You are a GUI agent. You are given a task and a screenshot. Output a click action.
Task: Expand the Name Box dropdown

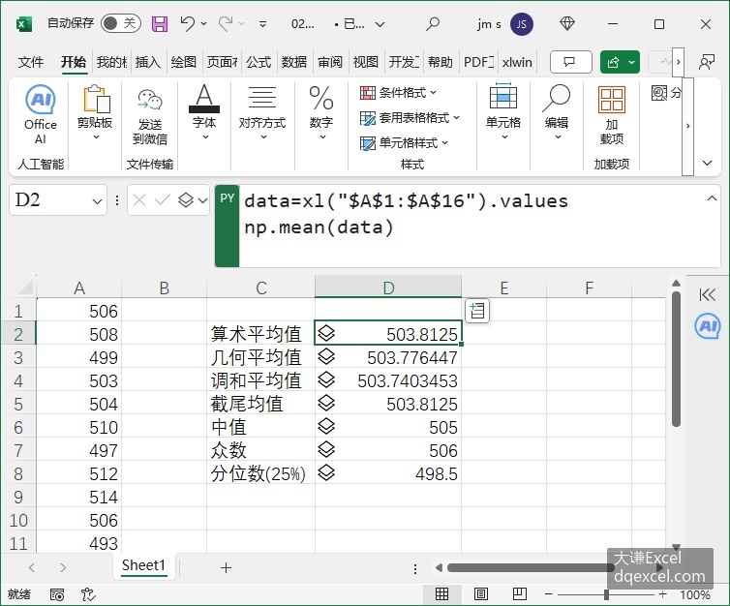click(x=97, y=201)
